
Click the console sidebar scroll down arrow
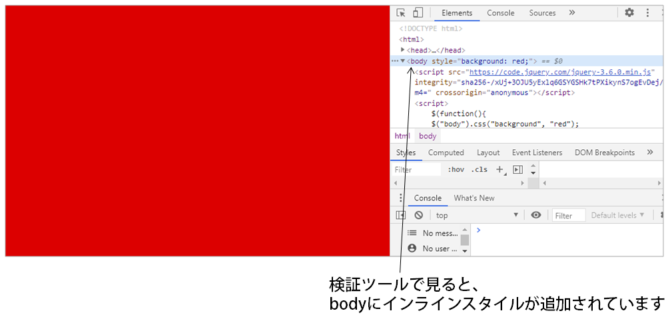click(x=465, y=251)
